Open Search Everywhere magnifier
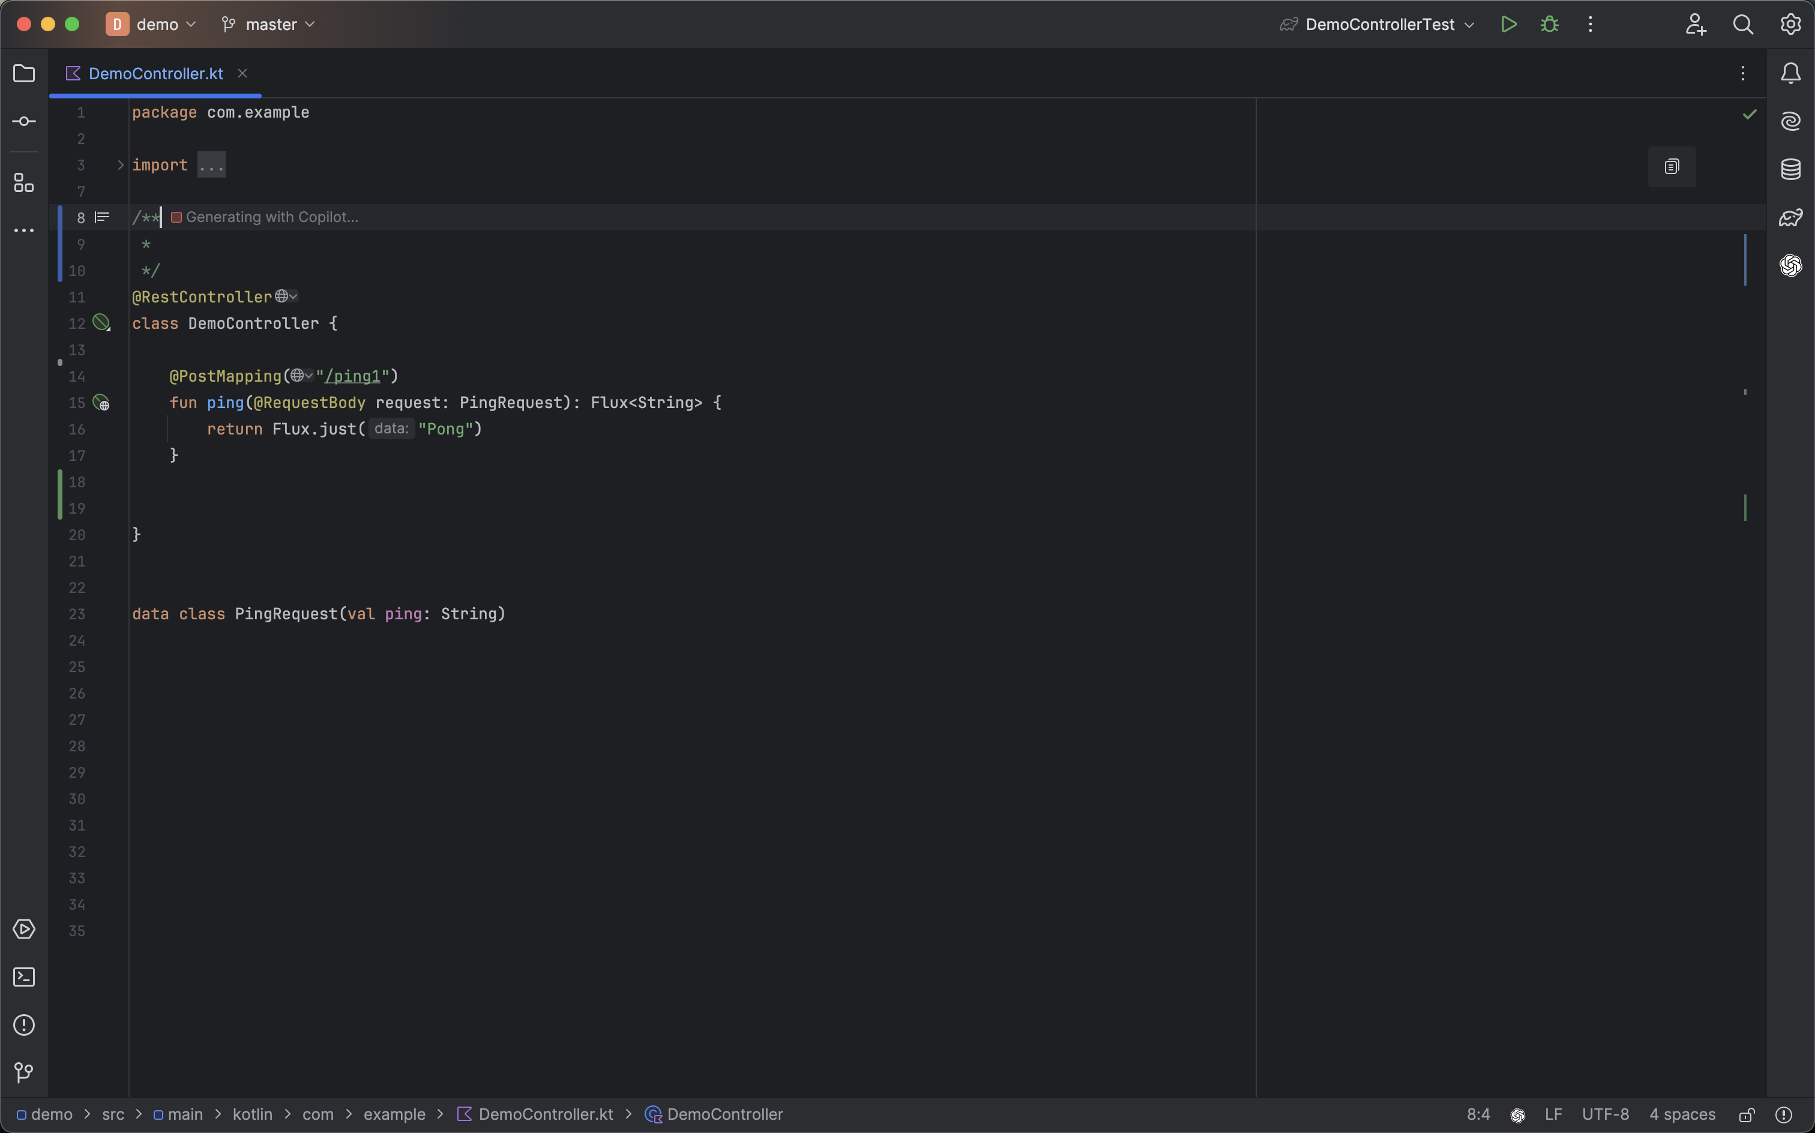The height and width of the screenshot is (1133, 1815). [x=1743, y=25]
